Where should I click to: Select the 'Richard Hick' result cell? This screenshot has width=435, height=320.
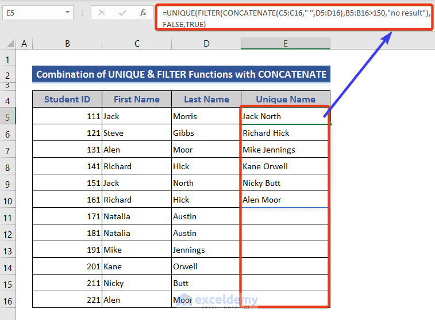coord(286,132)
